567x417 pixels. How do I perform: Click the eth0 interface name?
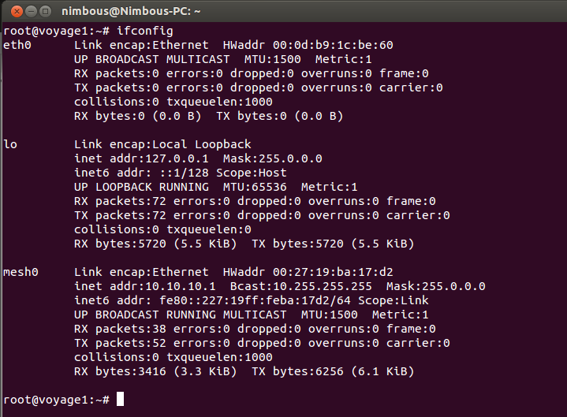[x=17, y=45]
